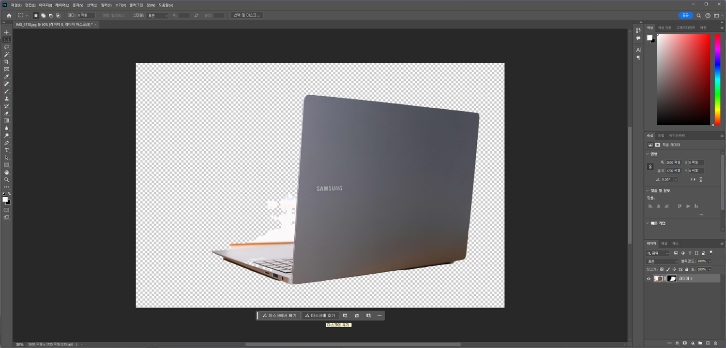Select the Eyedropper tool
726x348 pixels.
pos(7,76)
